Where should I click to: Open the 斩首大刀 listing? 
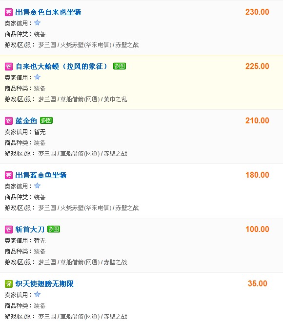[30, 230]
